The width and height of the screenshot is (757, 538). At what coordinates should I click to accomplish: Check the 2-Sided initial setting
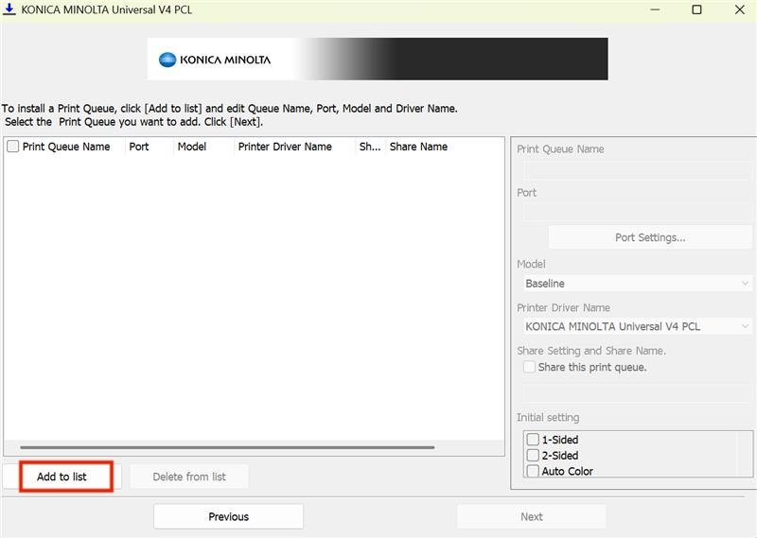[x=533, y=455]
